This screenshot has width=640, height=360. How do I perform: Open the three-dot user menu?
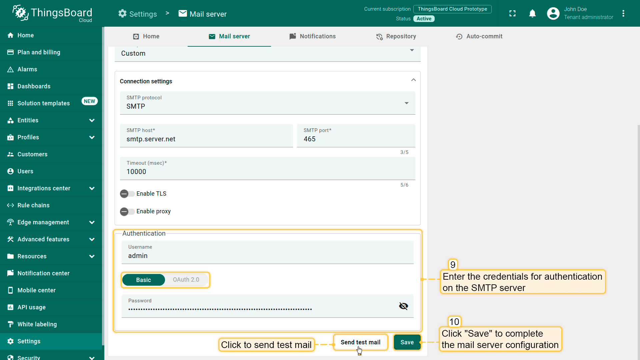pos(623,13)
